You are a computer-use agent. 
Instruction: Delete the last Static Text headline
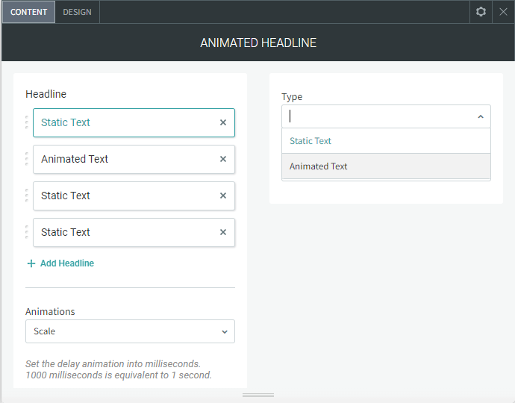(222, 232)
